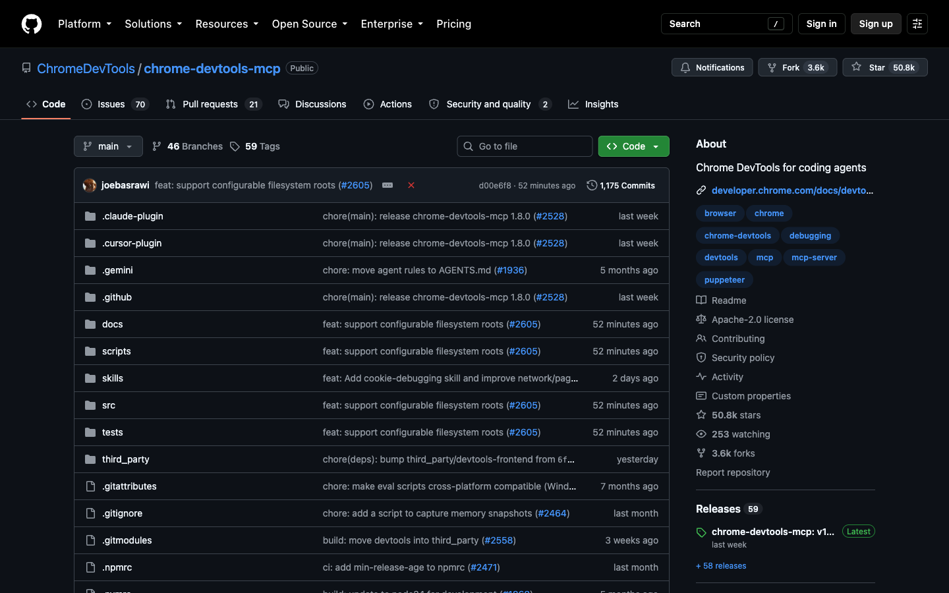Open the Discussions tab

point(312,104)
